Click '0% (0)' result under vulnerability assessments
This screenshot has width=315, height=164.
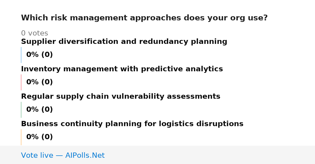[39, 110]
